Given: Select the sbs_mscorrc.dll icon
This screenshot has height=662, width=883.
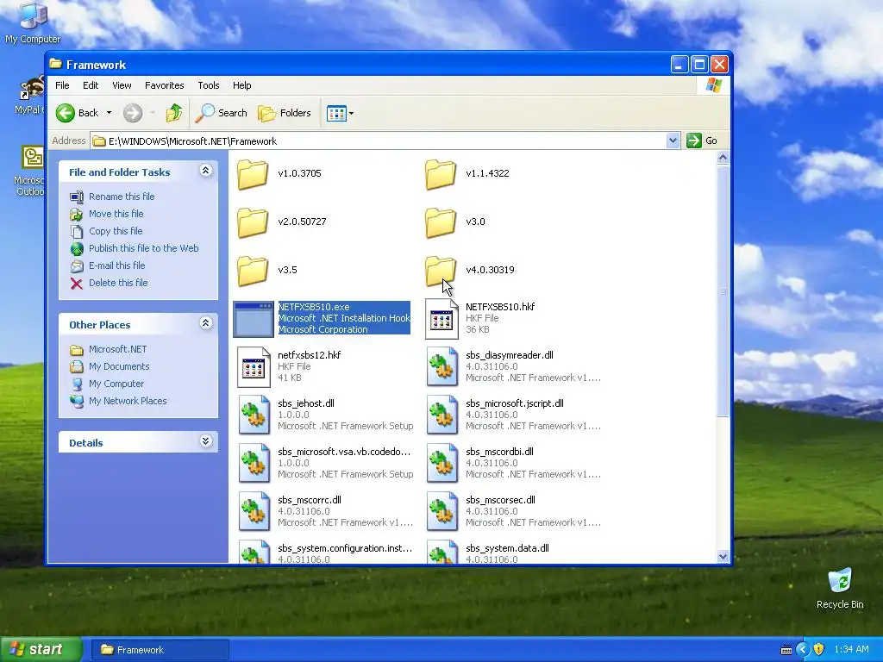Looking at the screenshot, I should pos(254,512).
